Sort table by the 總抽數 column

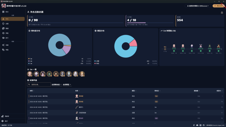[x=197, y=91]
